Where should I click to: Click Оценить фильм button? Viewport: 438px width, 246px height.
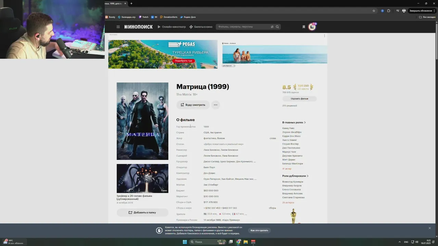coord(299,99)
